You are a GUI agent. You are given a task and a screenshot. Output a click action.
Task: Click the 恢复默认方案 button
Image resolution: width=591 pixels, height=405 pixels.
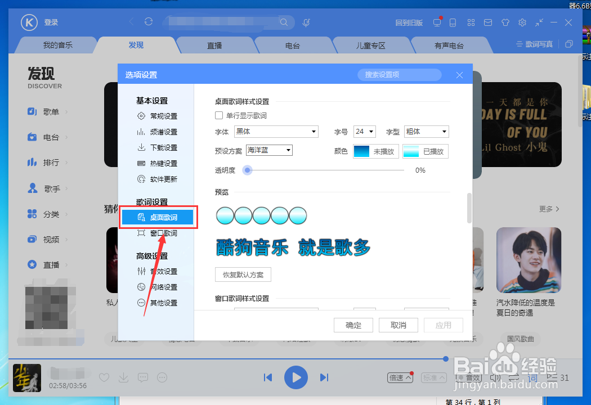(x=243, y=274)
